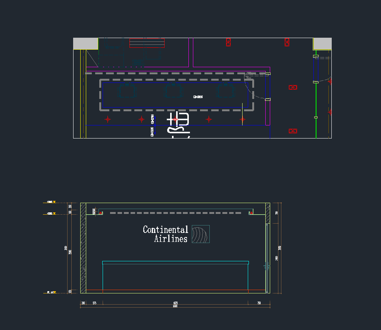Select the red floor line in elevation
Image resolution: width=381 pixels, height=330 pixels.
click(x=175, y=290)
